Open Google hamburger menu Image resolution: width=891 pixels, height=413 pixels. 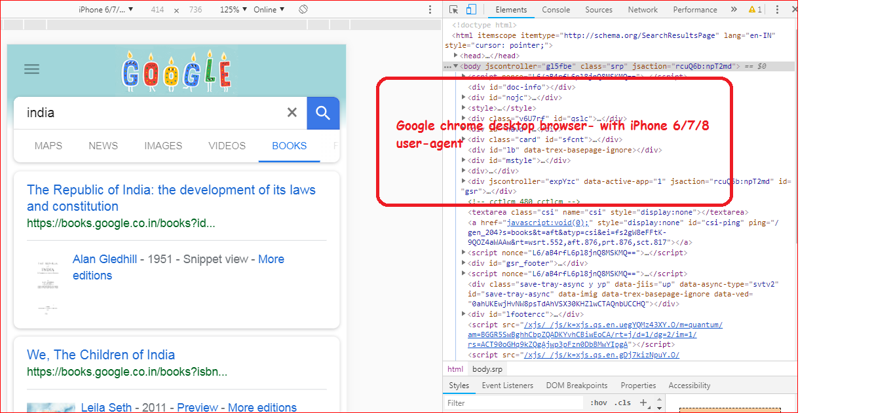31,69
